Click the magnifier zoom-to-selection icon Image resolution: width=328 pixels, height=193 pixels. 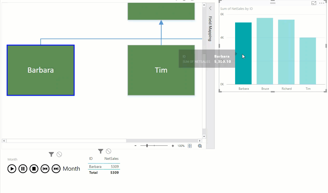point(200,146)
